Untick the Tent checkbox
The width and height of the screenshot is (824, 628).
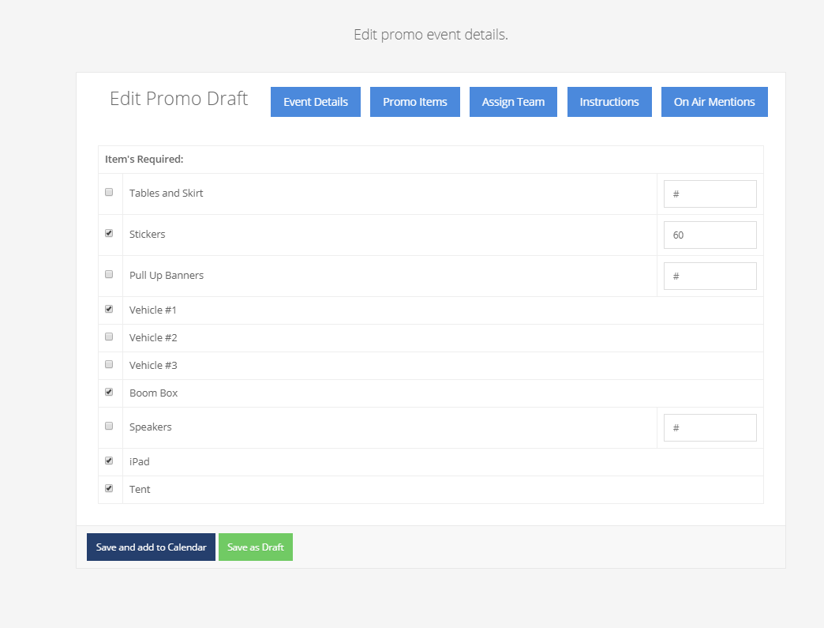pyautogui.click(x=109, y=488)
